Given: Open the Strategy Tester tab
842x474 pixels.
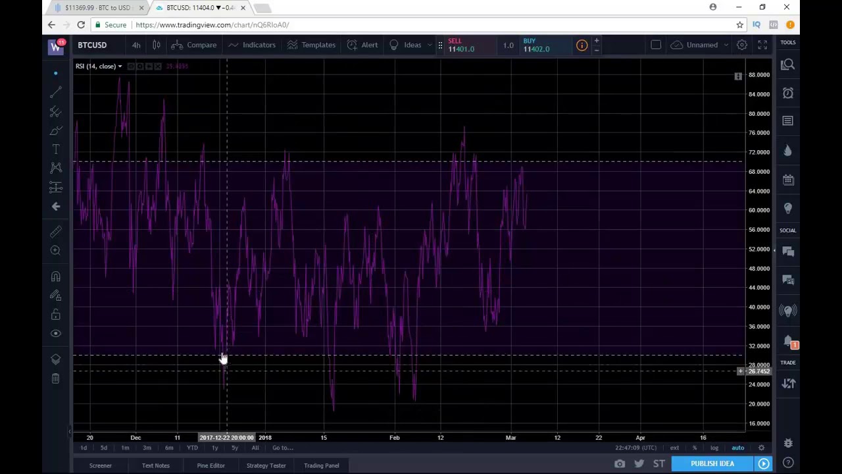Looking at the screenshot, I should (266, 465).
